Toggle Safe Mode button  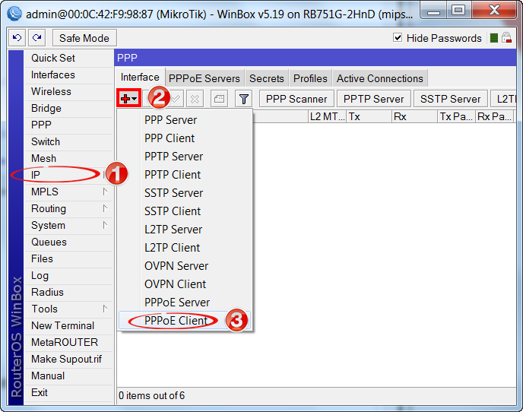84,38
